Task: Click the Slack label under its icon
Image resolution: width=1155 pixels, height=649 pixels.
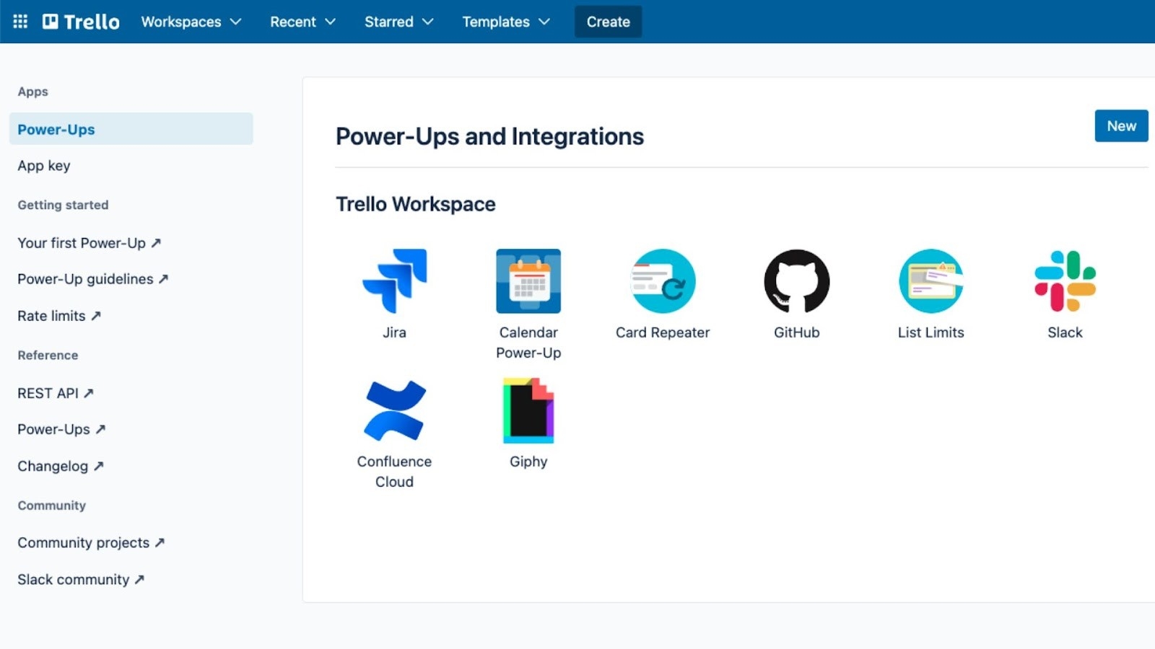Action: click(1065, 332)
